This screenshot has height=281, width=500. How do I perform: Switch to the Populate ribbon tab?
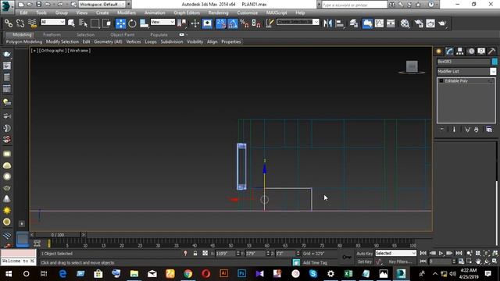159,34
